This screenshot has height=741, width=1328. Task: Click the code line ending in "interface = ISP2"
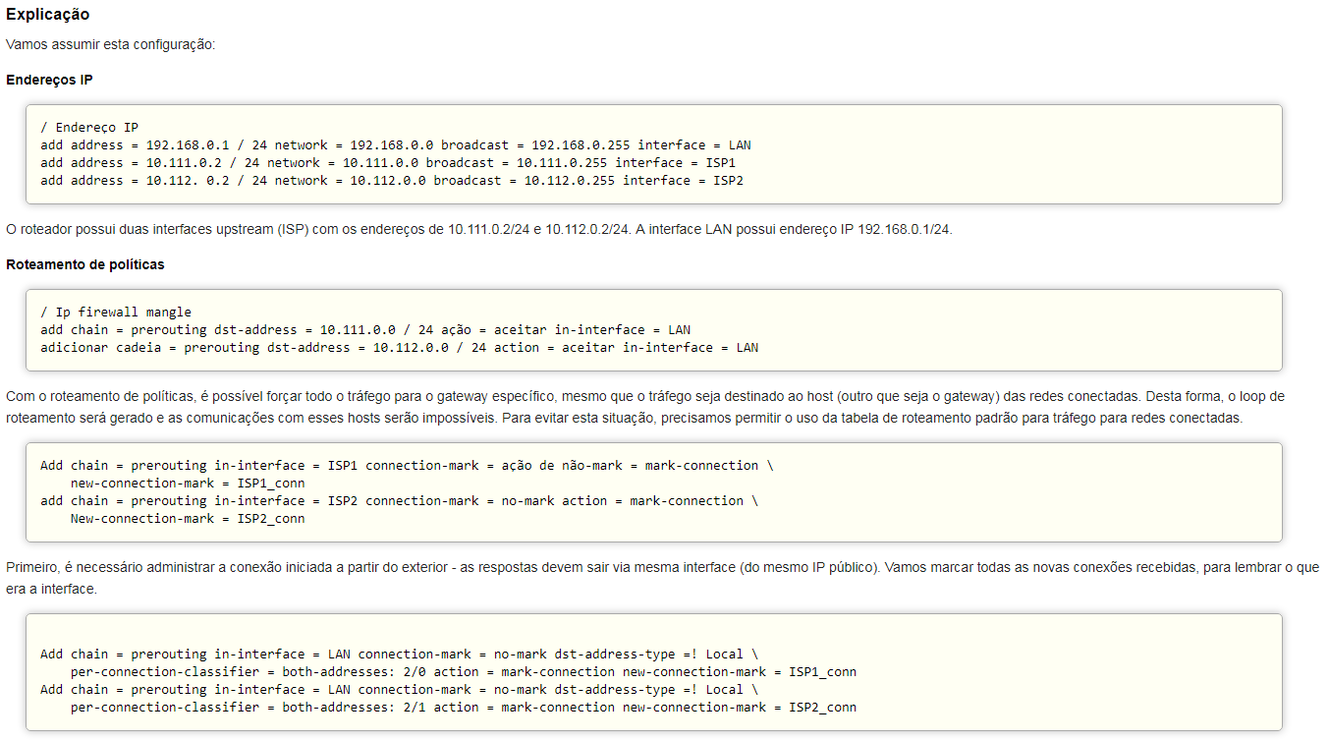[x=392, y=181]
